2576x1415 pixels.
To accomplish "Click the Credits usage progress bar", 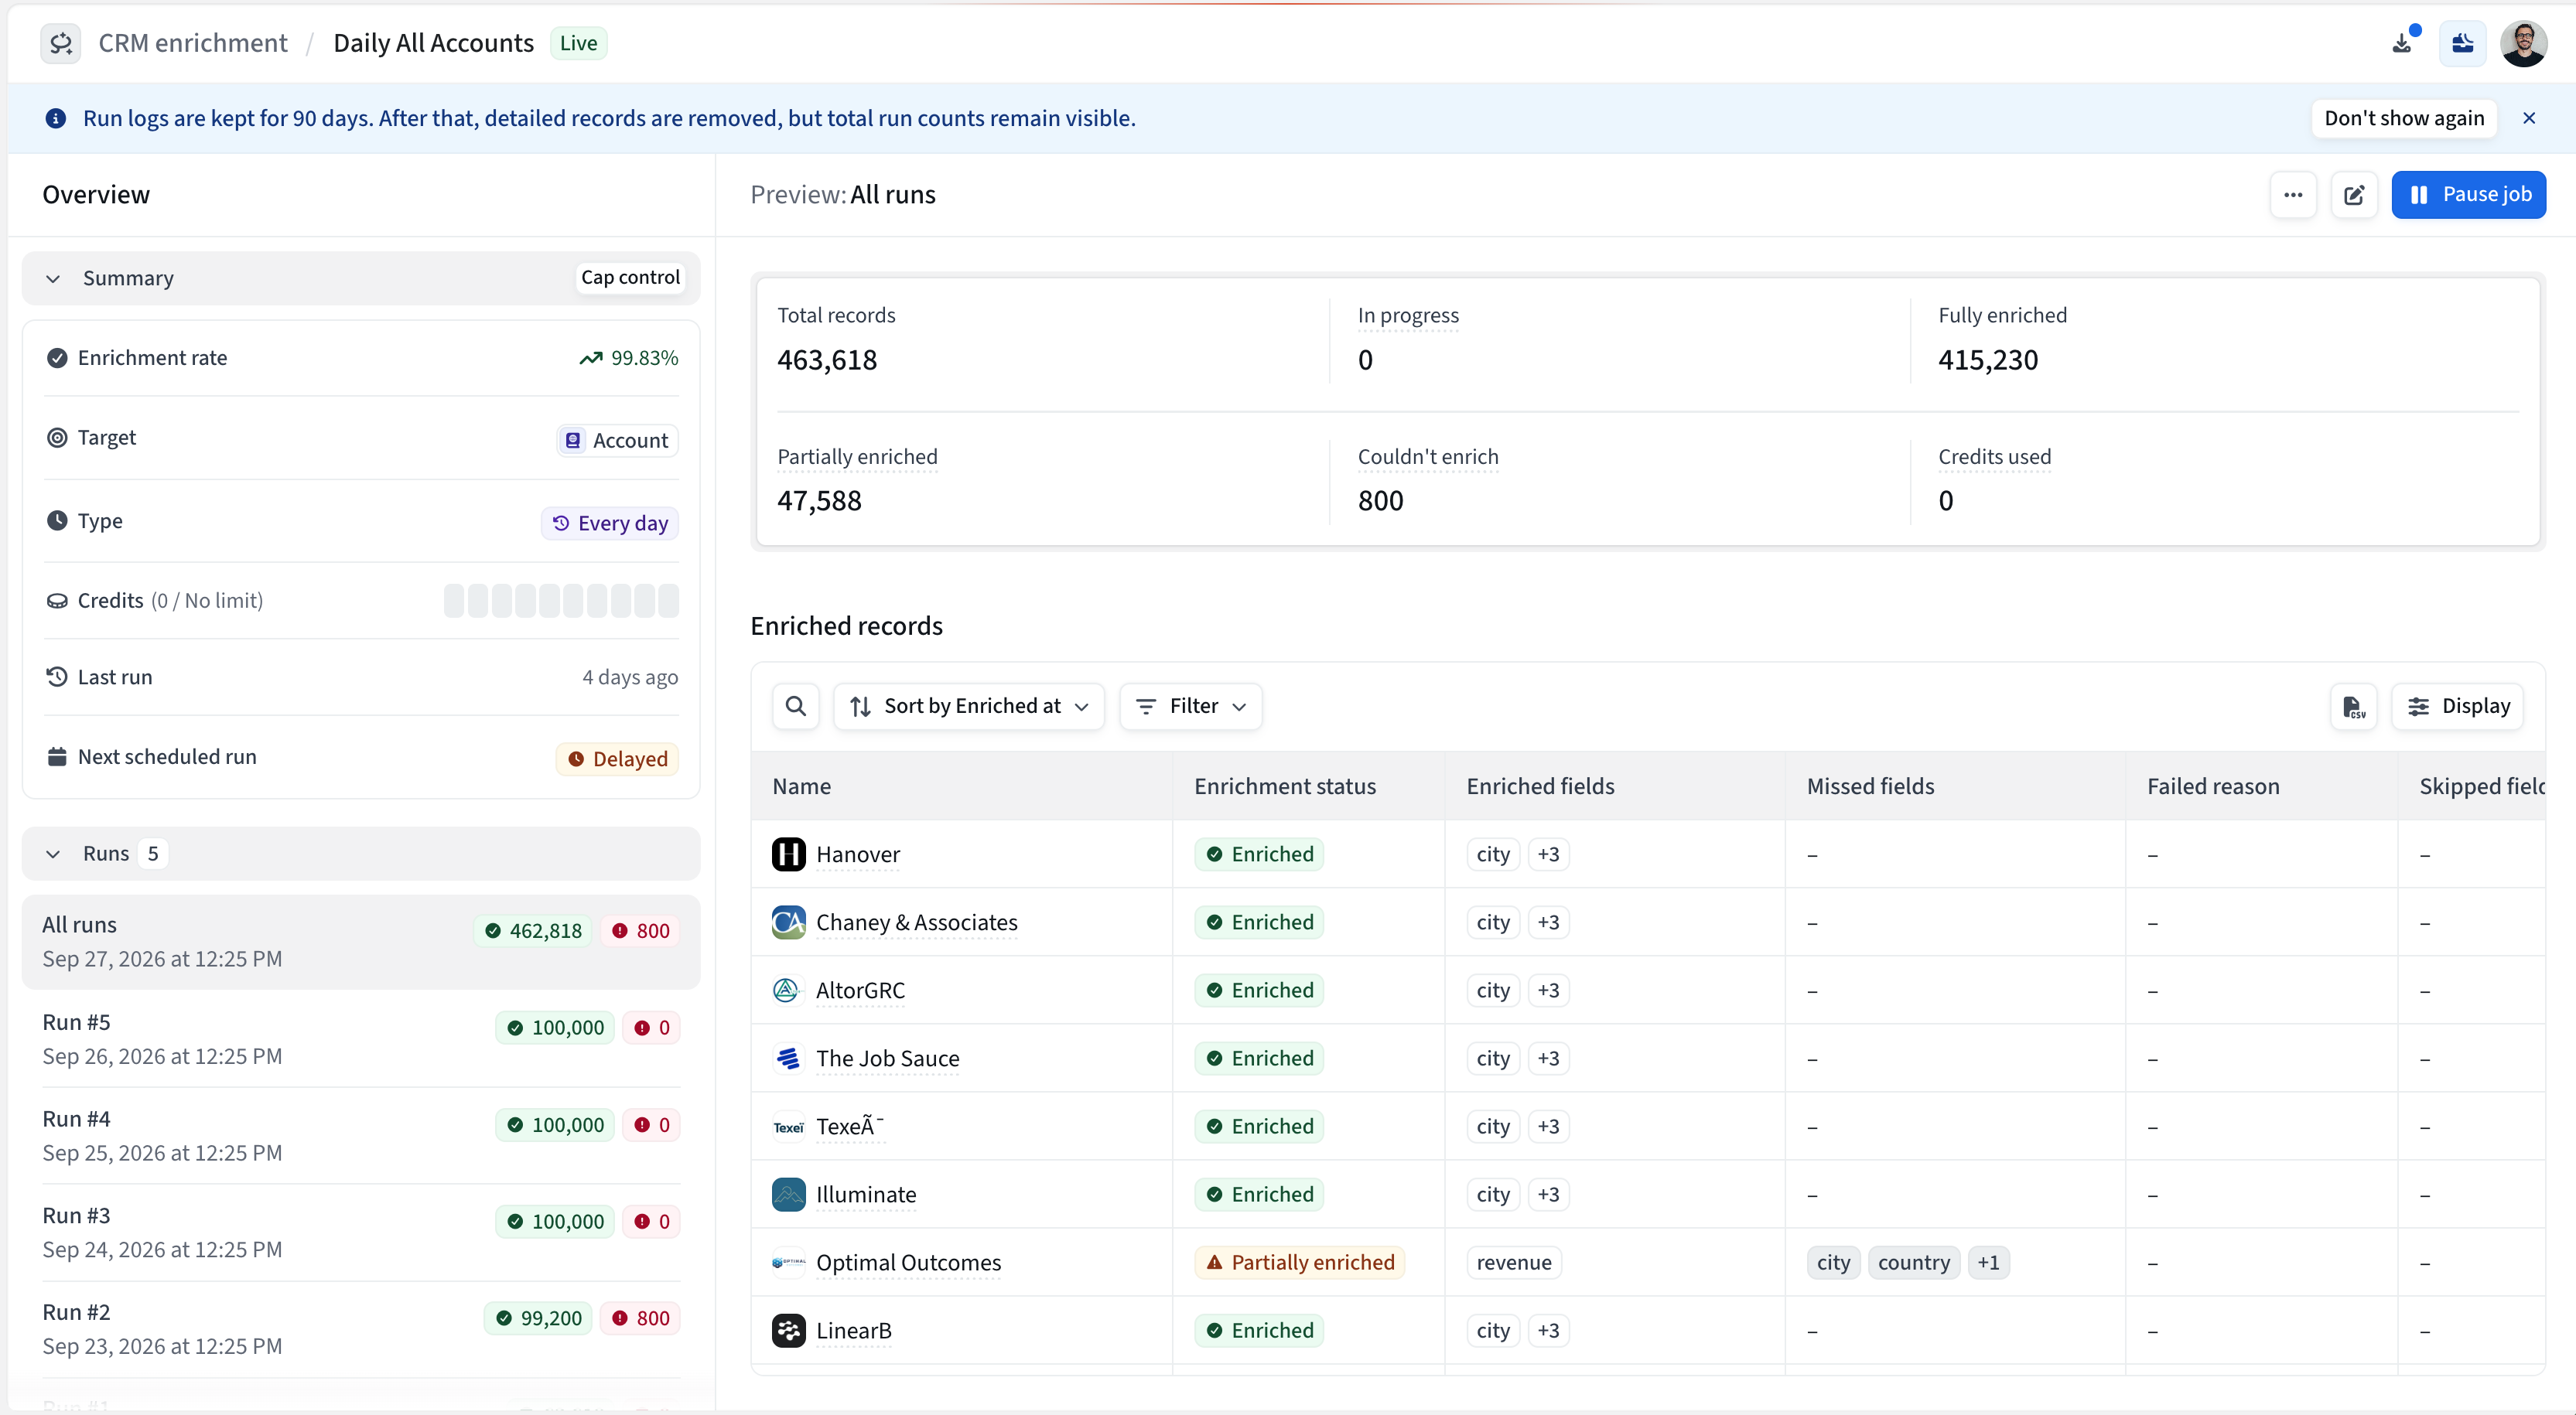I will [561, 601].
